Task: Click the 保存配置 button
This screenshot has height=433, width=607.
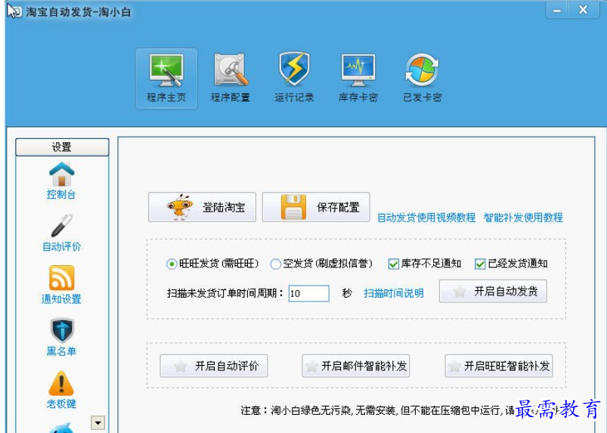Action: coord(316,207)
